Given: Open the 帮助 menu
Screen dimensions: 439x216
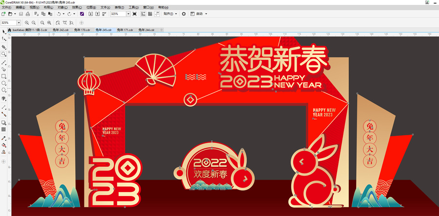Looking at the screenshot, I should click(163, 7).
